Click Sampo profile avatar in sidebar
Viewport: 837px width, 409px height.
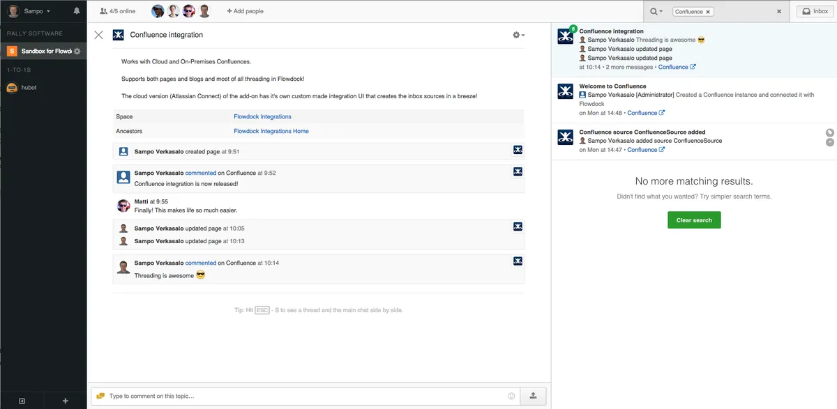[13, 11]
